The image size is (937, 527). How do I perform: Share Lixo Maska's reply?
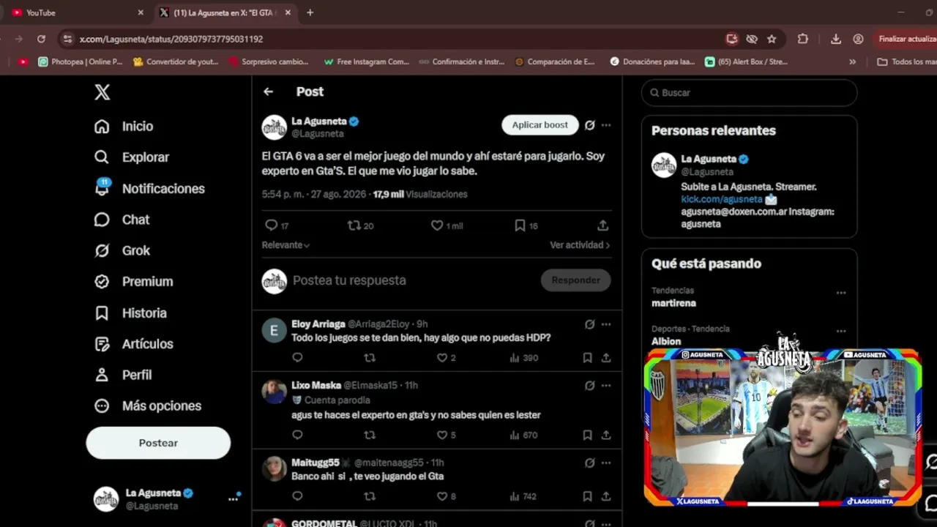click(606, 436)
